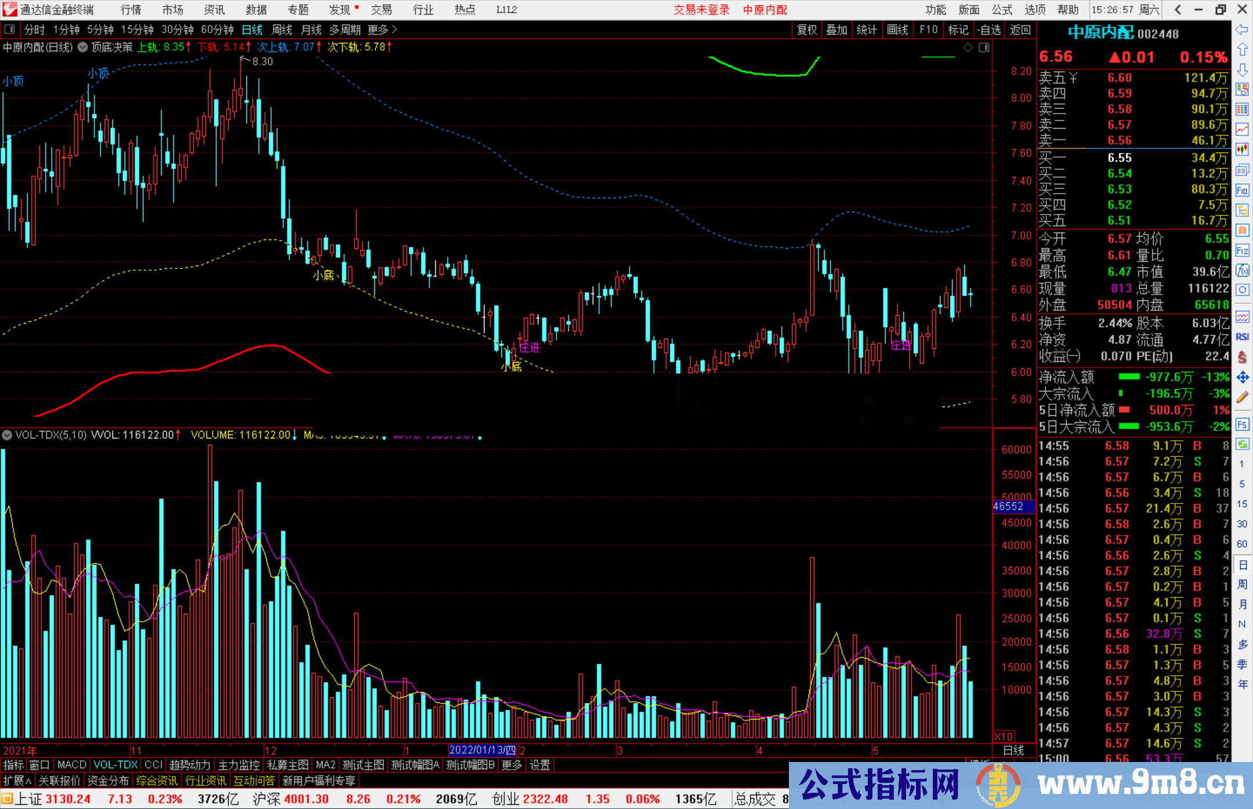Open the candlestick chart icon in sidebar
Image resolution: width=1253 pixels, height=809 pixels.
coord(1242,150)
